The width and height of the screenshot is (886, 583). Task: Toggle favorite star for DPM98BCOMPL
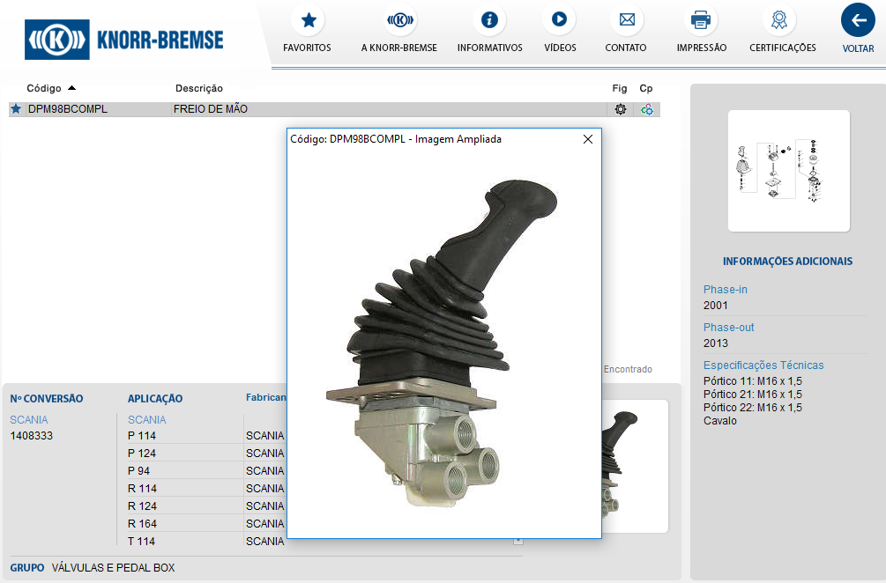tap(16, 109)
